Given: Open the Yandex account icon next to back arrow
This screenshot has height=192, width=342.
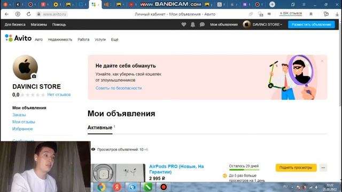Looking at the screenshot, I should [x=18, y=14].
